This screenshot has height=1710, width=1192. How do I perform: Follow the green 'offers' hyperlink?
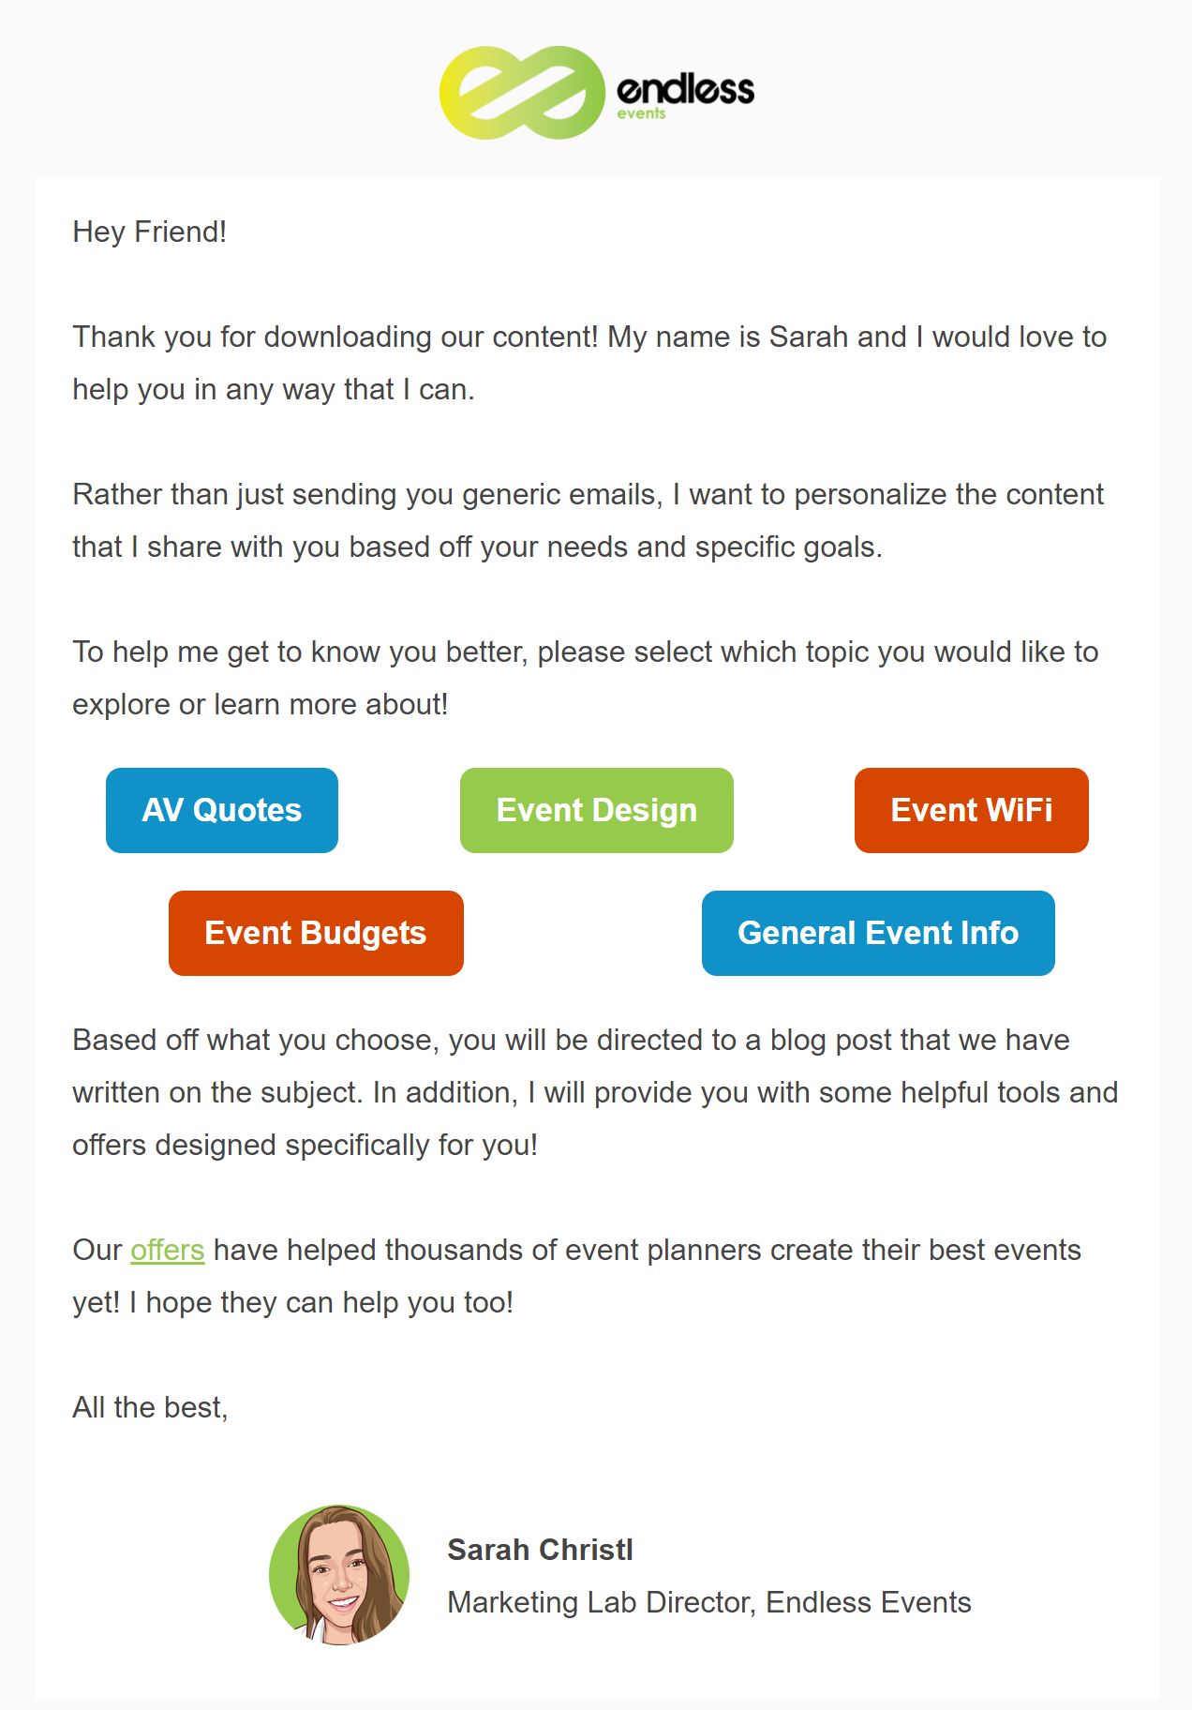(x=167, y=1250)
